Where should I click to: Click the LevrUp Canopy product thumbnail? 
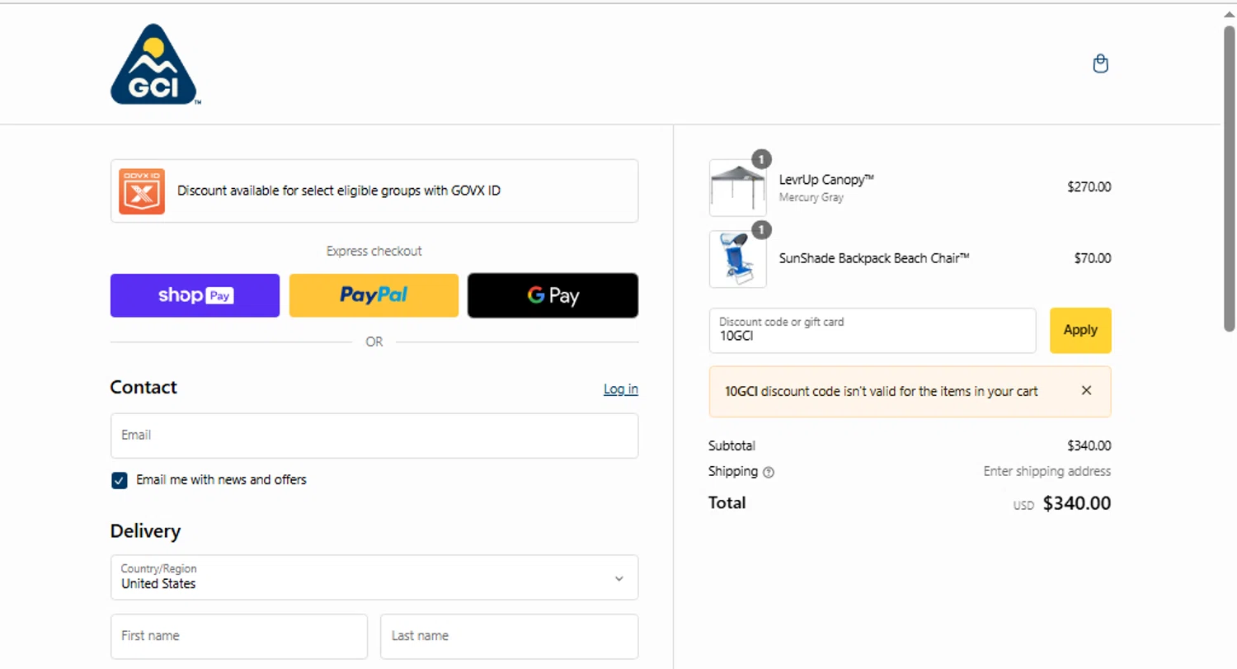tap(737, 188)
